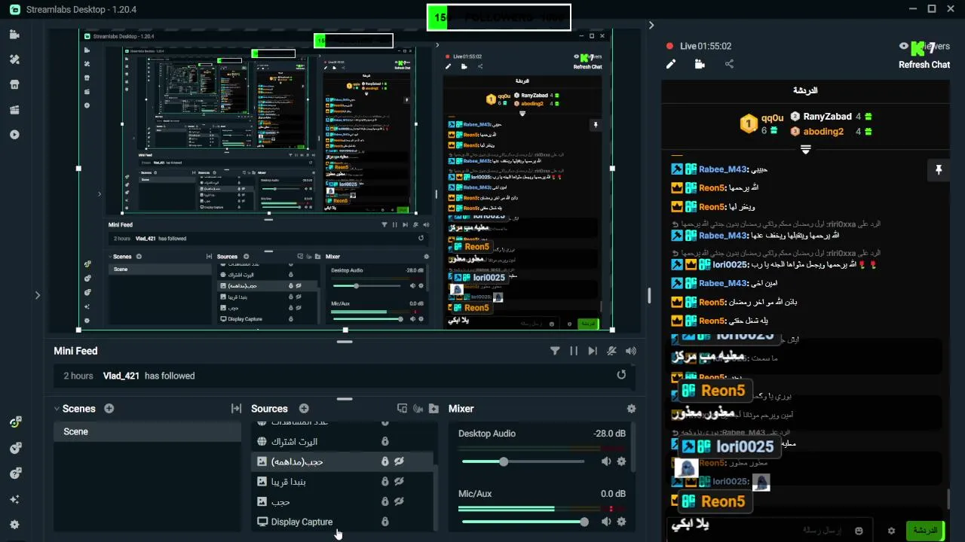Click qq0u on the leaderboard
Screen dimensions: 965x542
772,117
